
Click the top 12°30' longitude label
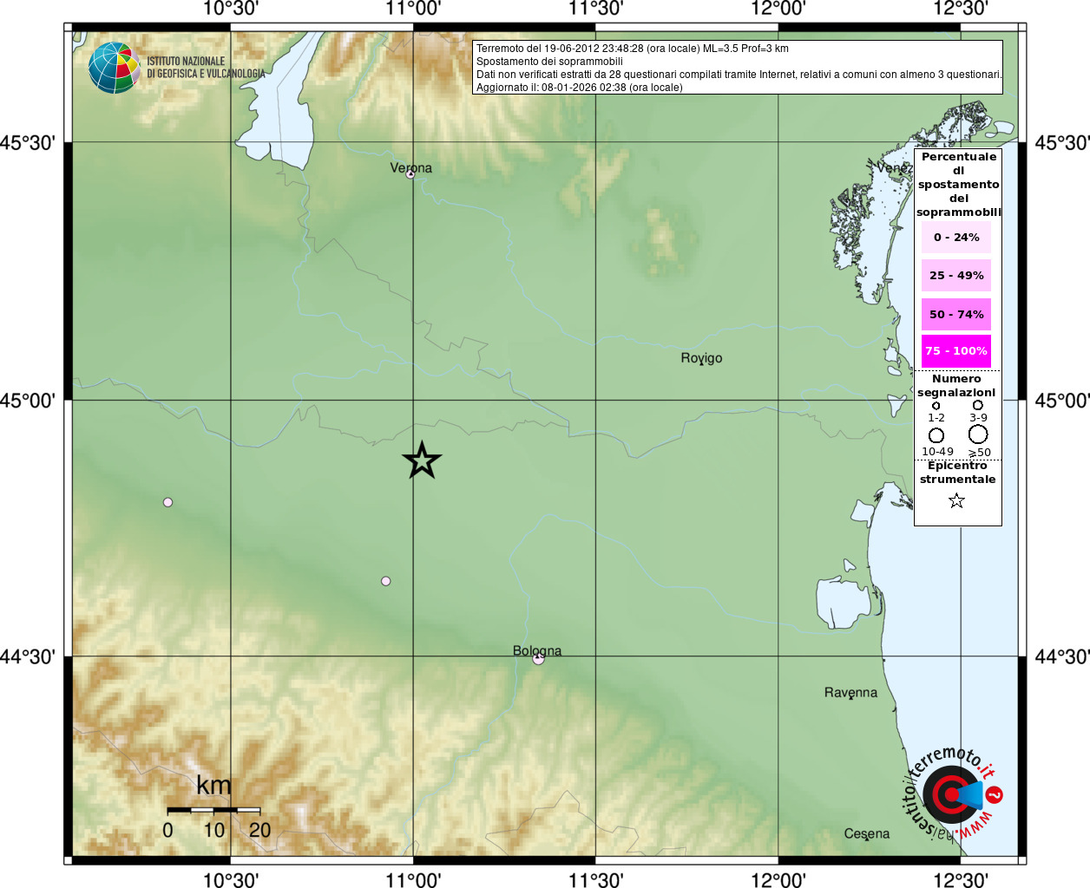961,9
